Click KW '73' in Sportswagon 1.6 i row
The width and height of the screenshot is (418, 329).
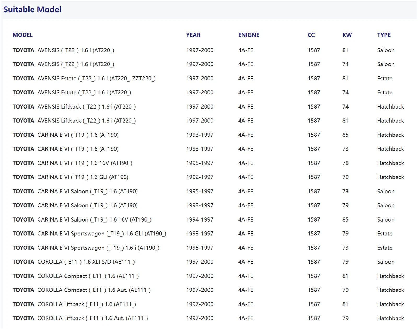pos(345,248)
